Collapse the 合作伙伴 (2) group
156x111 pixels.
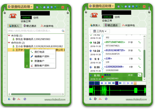tap(9, 43)
